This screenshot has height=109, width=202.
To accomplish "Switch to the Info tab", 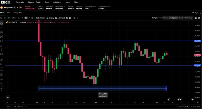I will [8, 13].
